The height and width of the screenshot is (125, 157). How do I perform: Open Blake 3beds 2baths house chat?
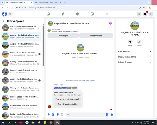(21, 54)
